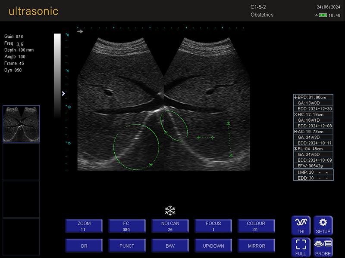
Task: Open the THI harmonic imaging mode
Action: pyautogui.click(x=301, y=225)
